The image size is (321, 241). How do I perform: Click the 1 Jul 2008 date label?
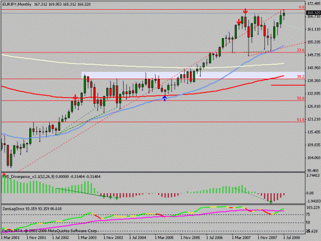(x=292, y=237)
